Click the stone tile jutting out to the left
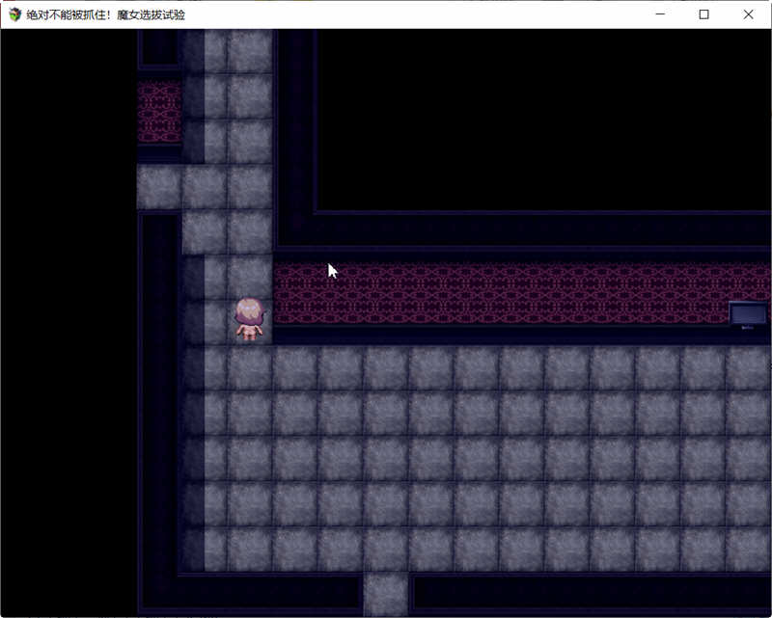The width and height of the screenshot is (772, 618). [158, 187]
